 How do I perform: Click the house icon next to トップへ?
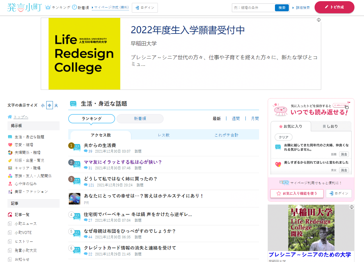(x=10, y=117)
